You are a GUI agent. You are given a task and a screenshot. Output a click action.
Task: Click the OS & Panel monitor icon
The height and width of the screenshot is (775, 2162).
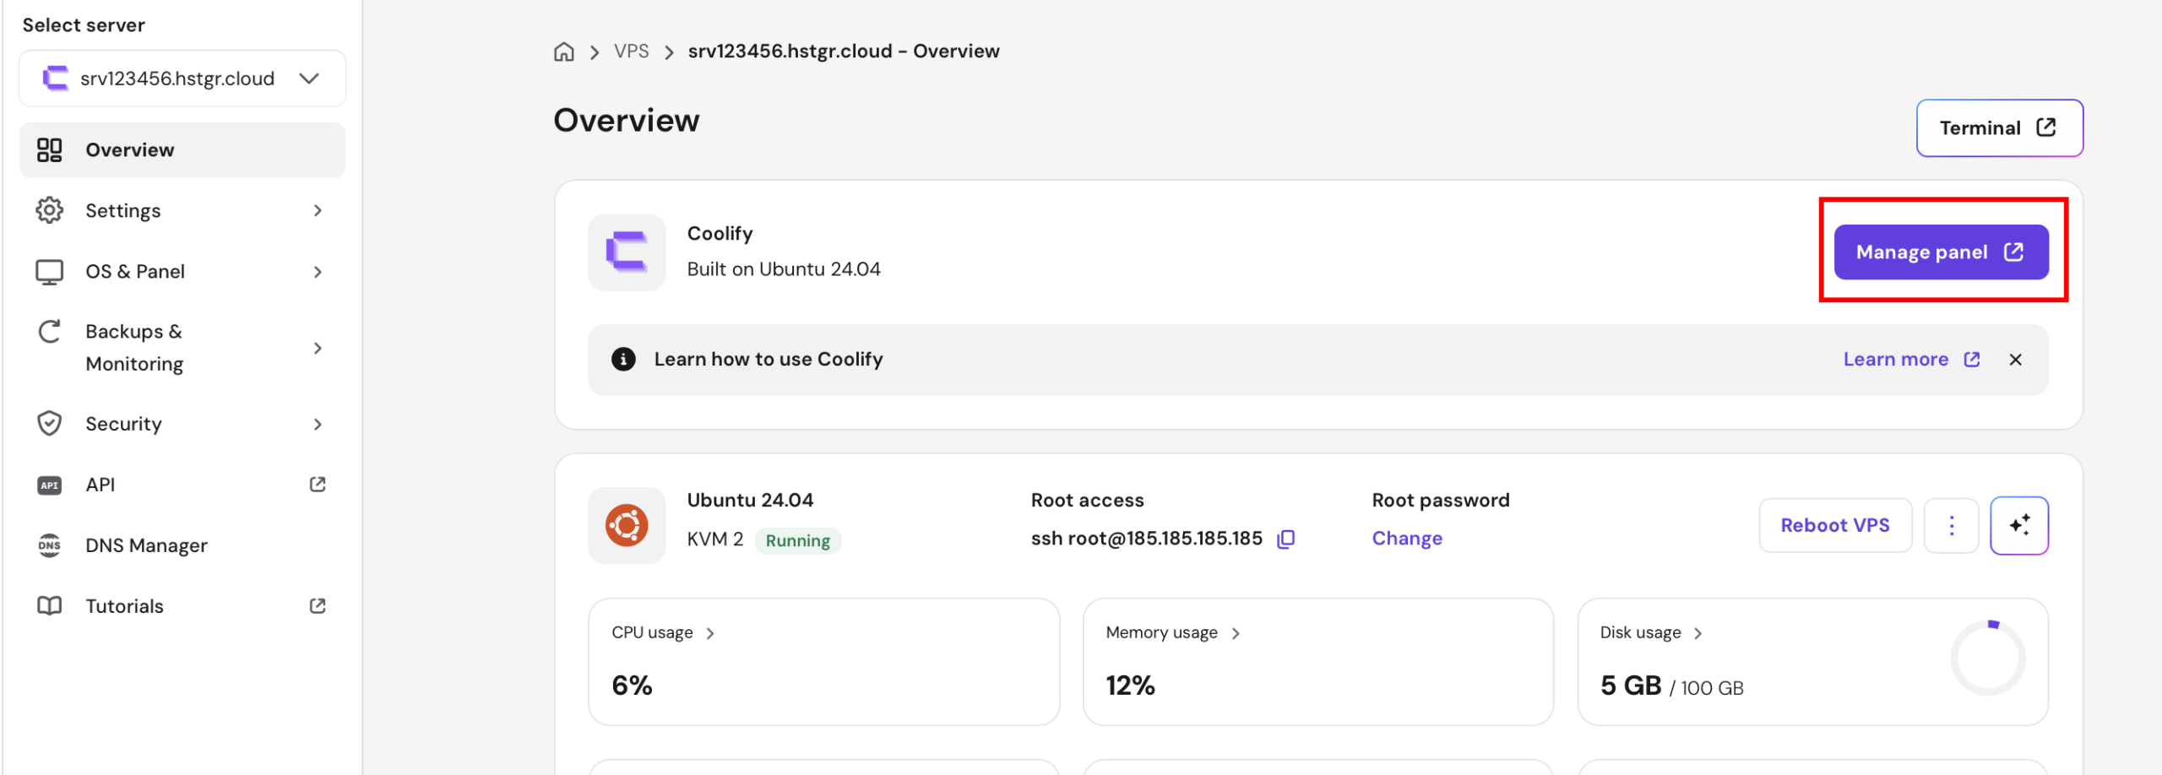pyautogui.click(x=50, y=272)
